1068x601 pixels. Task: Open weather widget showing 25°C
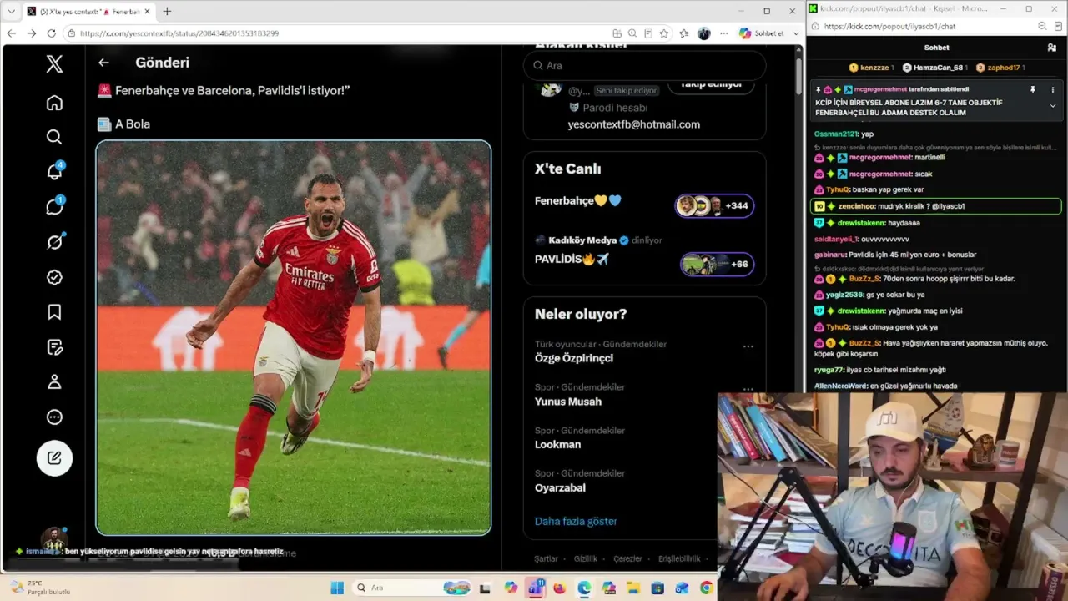pyautogui.click(x=39, y=588)
